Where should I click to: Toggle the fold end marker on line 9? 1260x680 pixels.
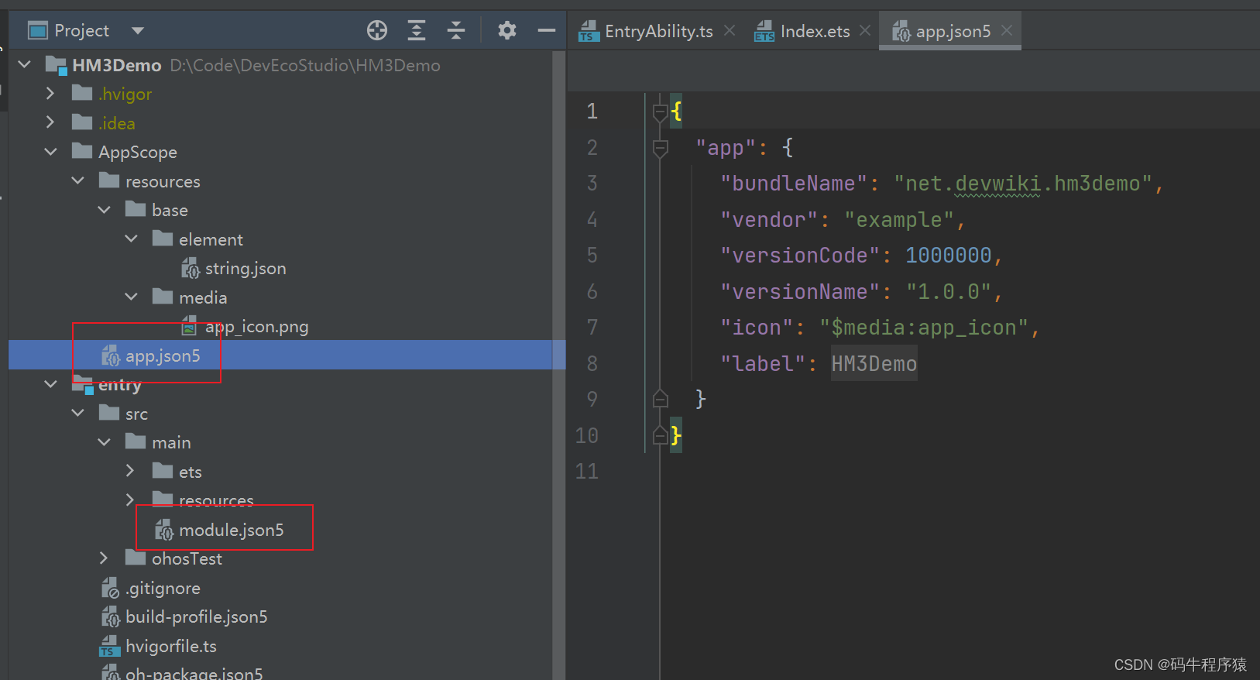(x=660, y=400)
